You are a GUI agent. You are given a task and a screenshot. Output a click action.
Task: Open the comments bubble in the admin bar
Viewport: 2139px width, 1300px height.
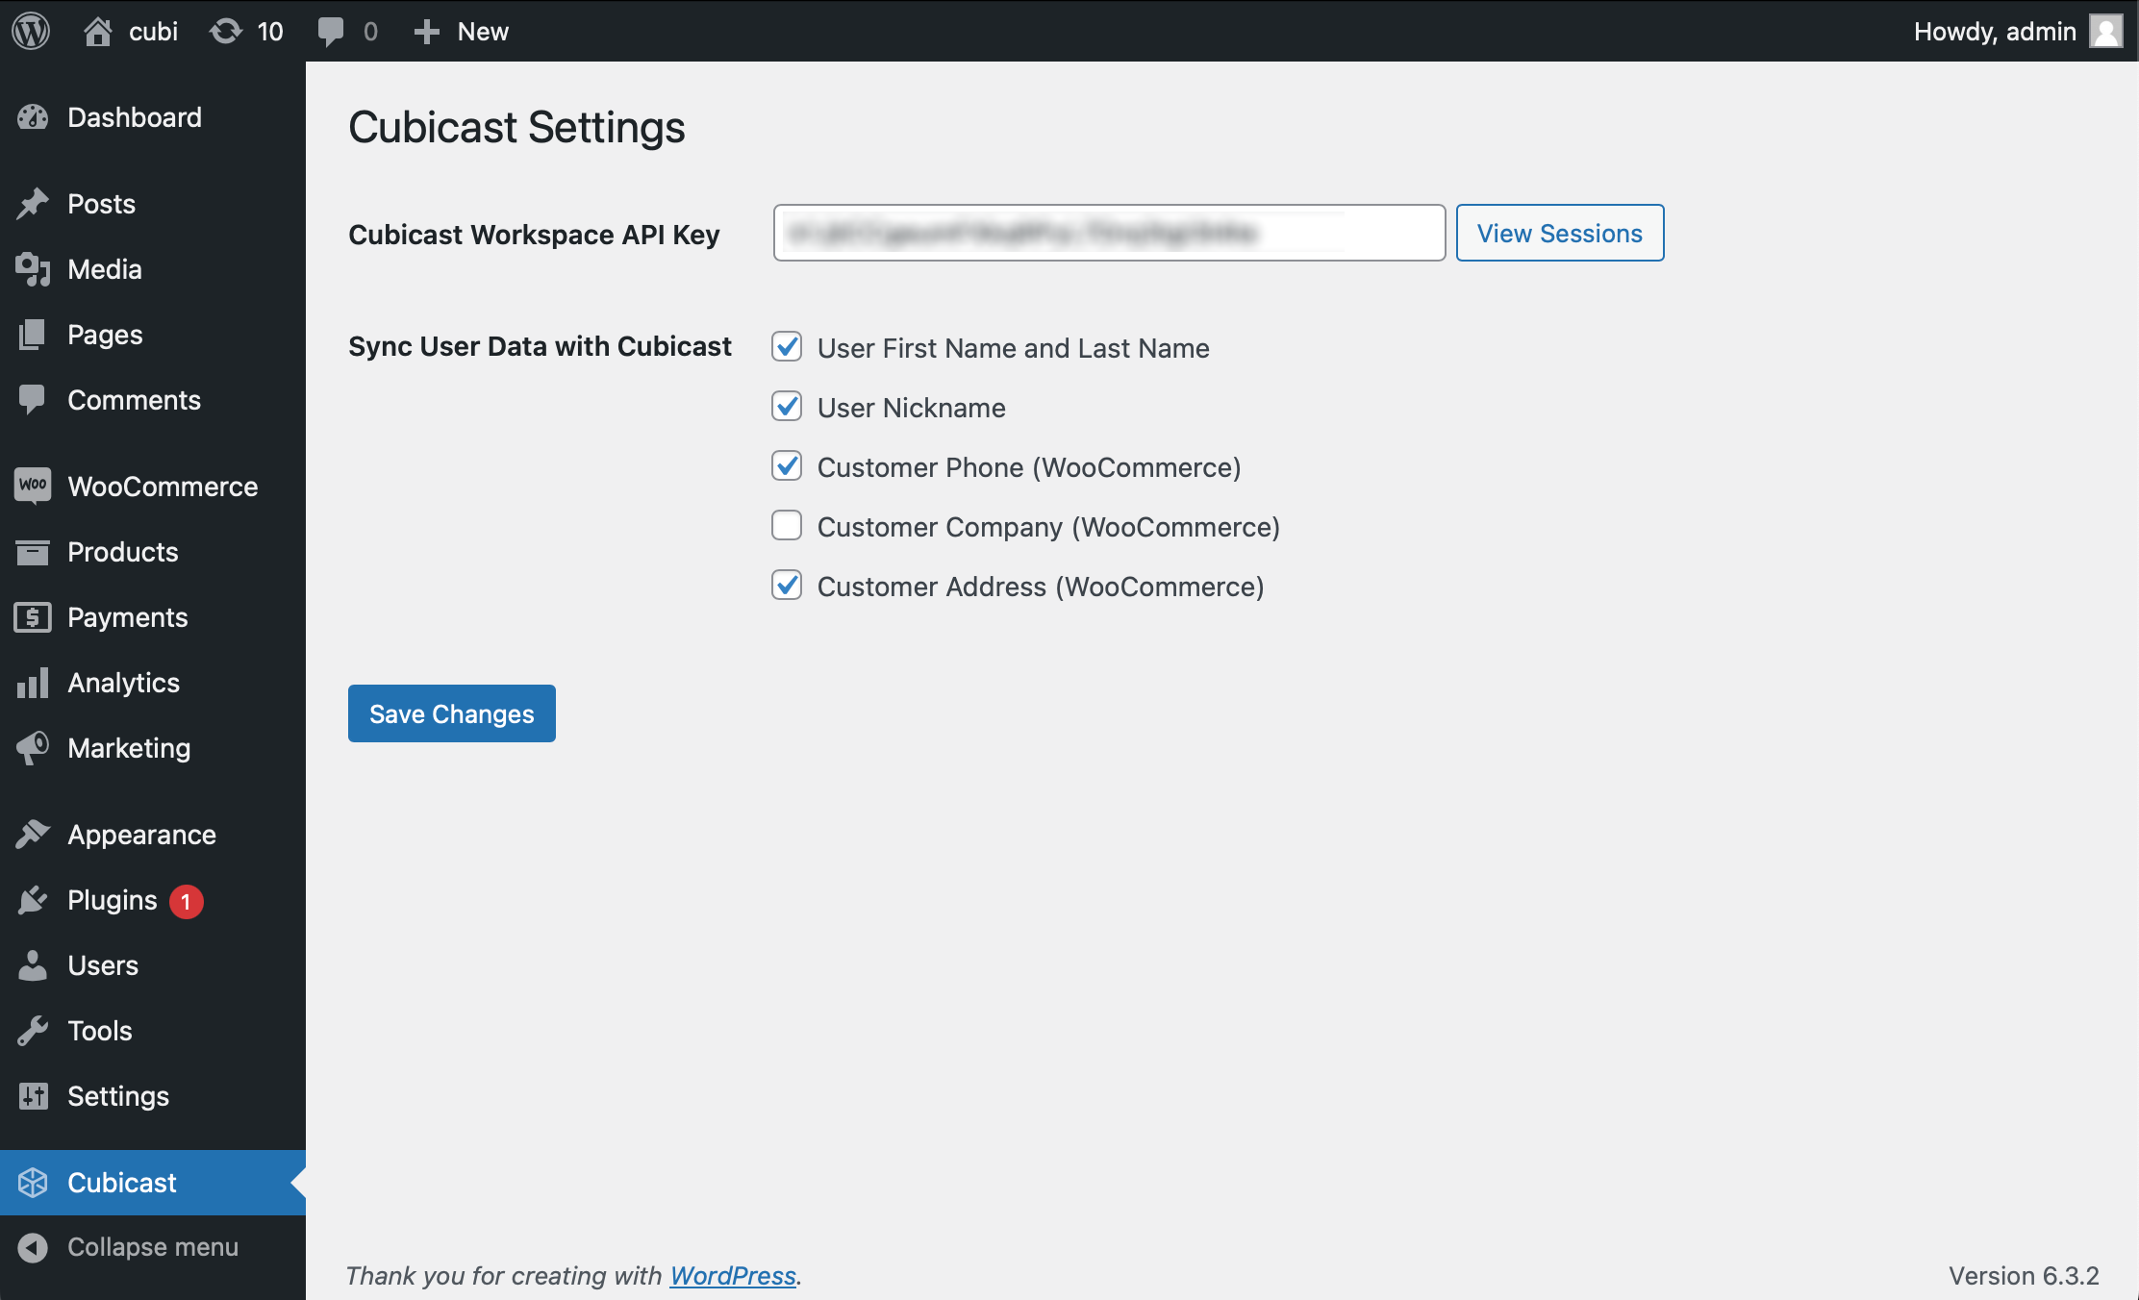pos(331,32)
